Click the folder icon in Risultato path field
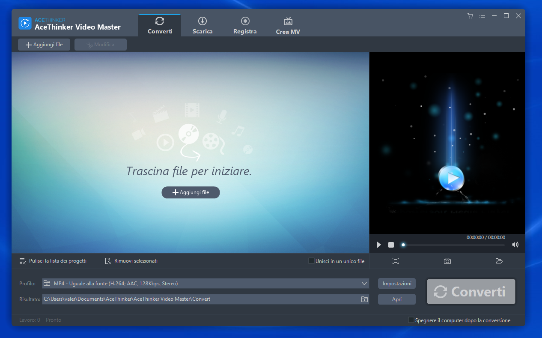The height and width of the screenshot is (338, 542). (364, 299)
